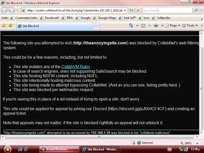Open the Google favorite link
This screenshot has width=204, height=153.
[x=83, y=18]
